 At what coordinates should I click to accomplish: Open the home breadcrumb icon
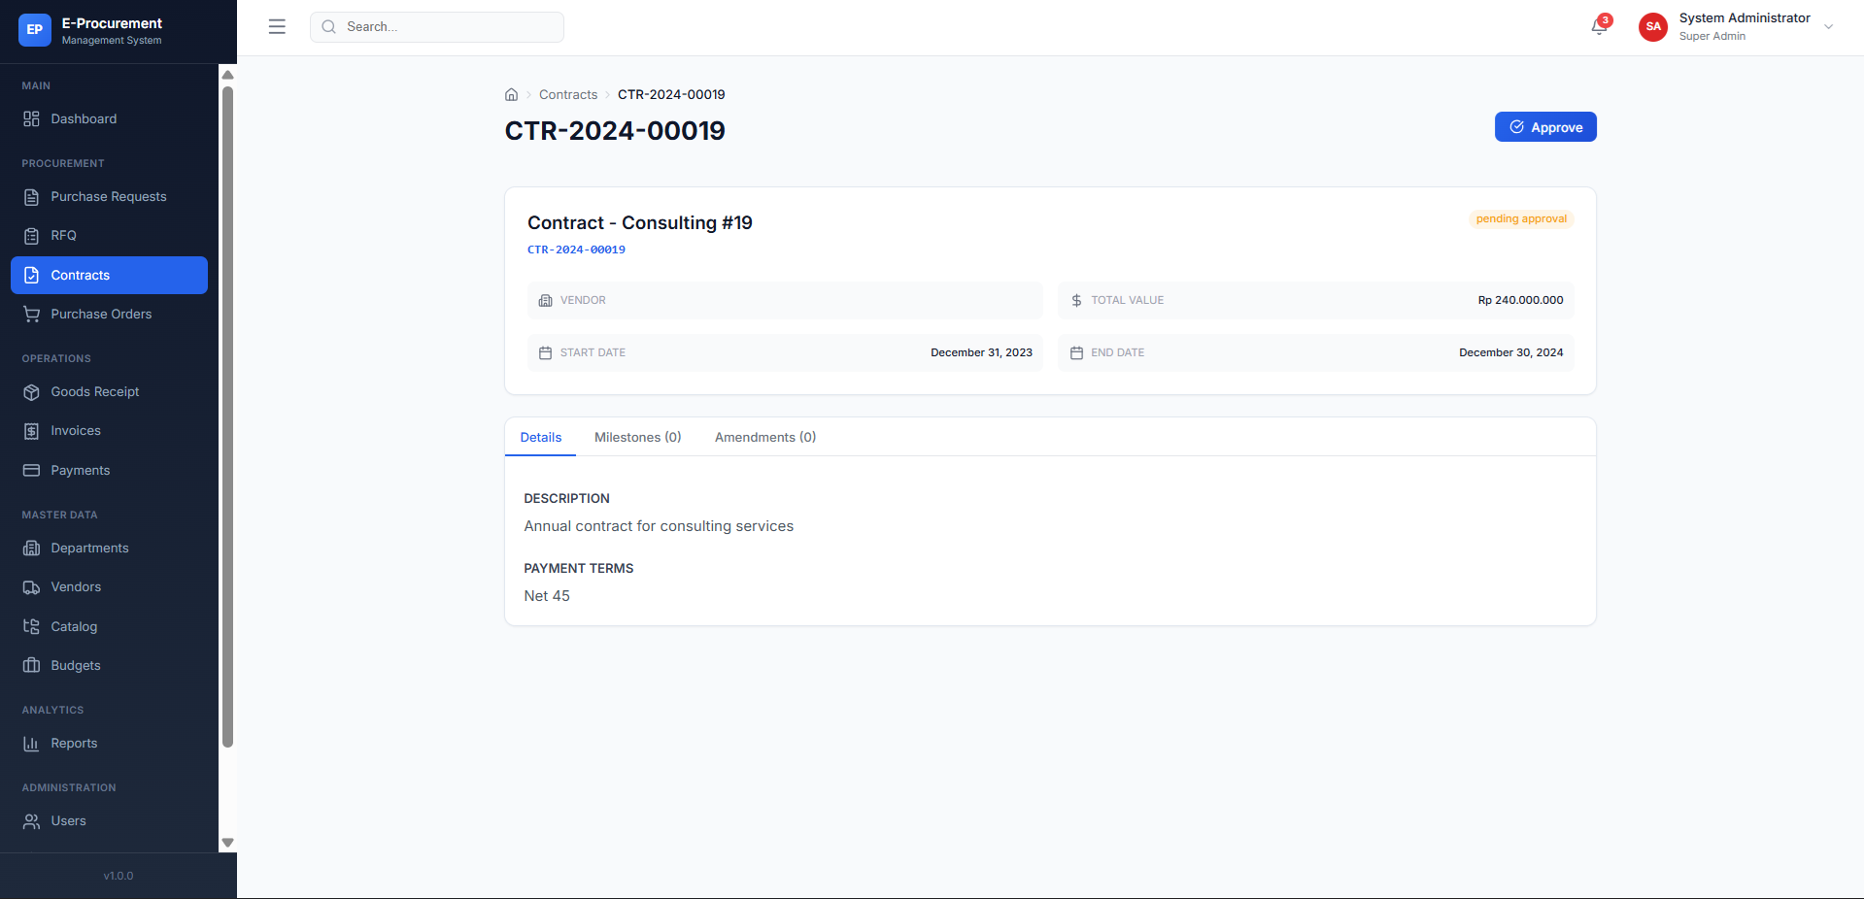pos(512,94)
